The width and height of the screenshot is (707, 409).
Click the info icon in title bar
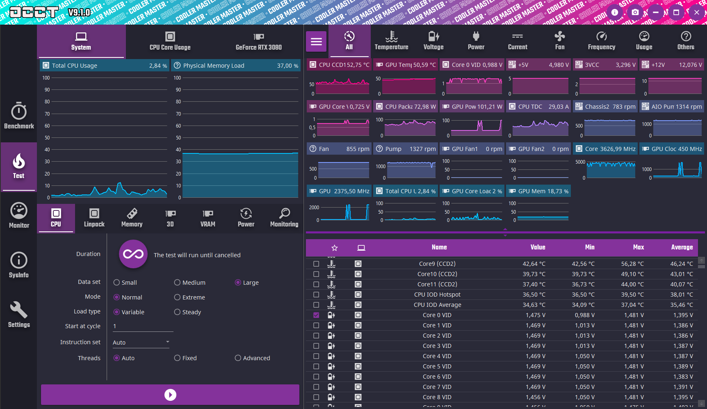click(x=614, y=12)
